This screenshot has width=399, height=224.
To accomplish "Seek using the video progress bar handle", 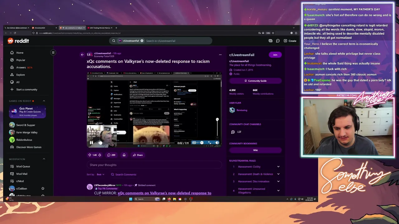I will coord(100,143).
